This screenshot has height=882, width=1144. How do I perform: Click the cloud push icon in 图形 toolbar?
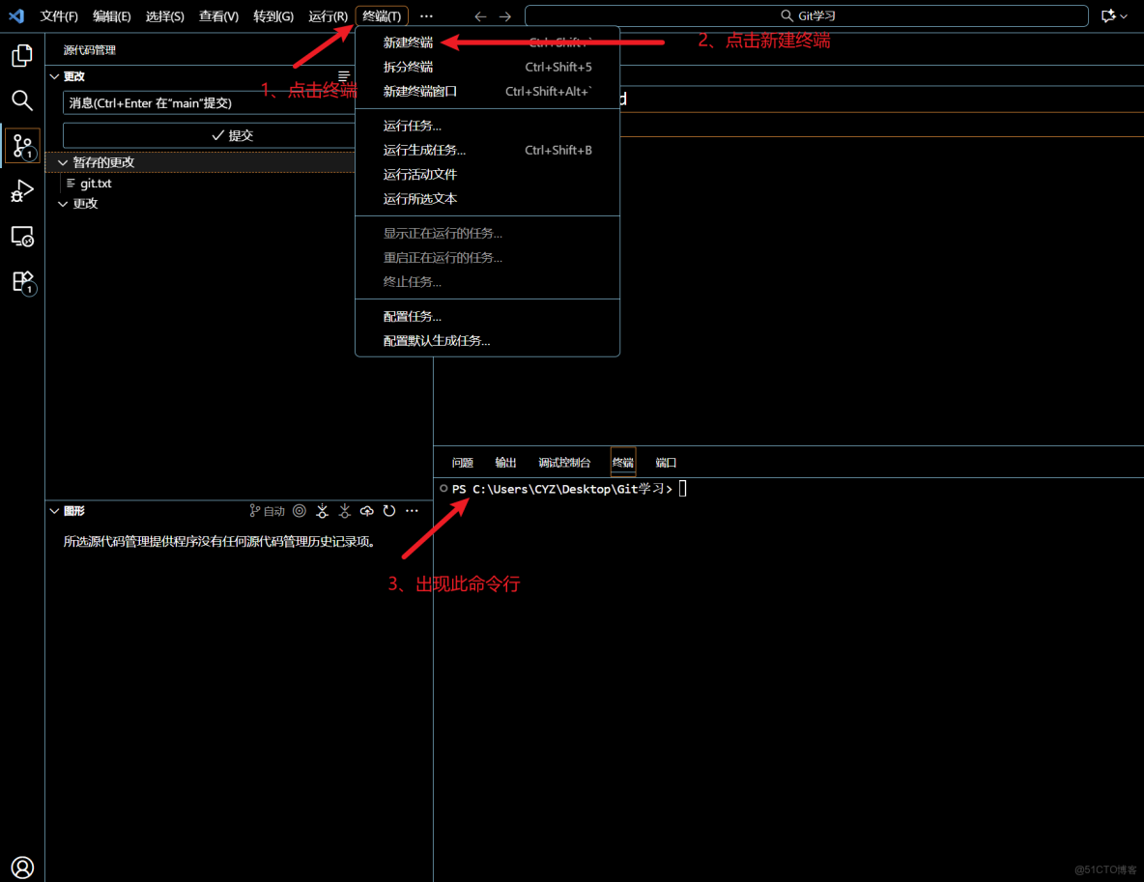coord(366,510)
